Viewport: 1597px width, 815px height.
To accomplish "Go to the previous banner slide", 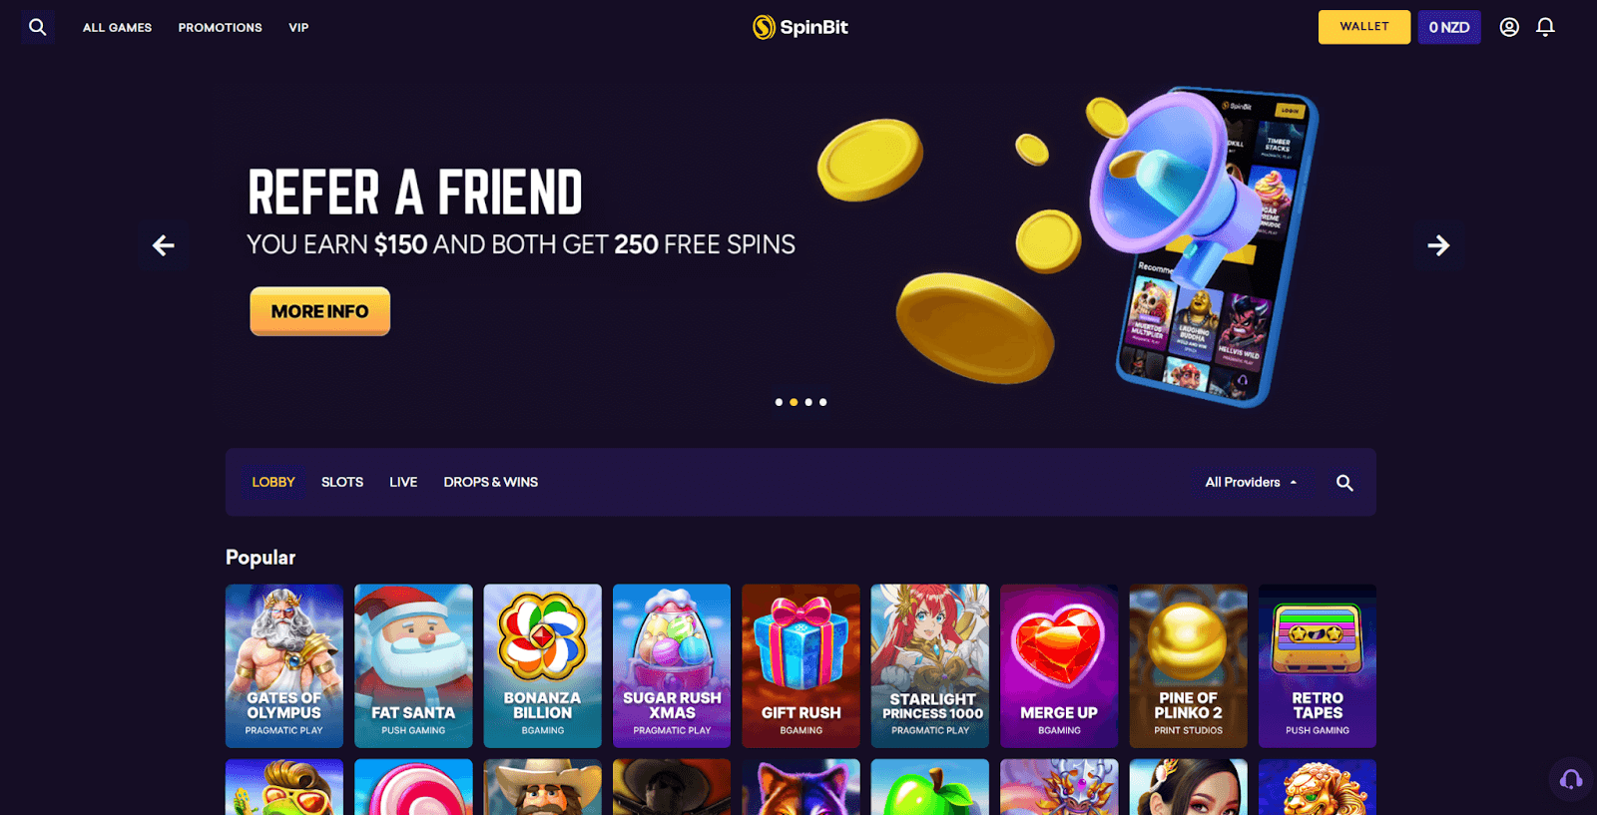I will [x=164, y=245].
